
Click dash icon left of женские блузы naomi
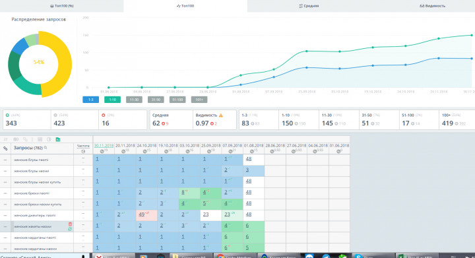[x=5, y=160]
